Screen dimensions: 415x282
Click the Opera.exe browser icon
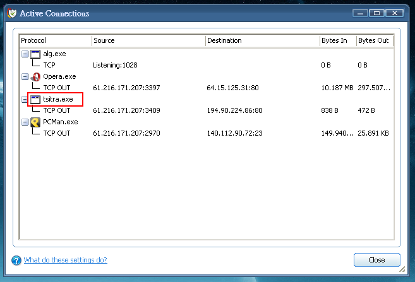tap(35, 76)
